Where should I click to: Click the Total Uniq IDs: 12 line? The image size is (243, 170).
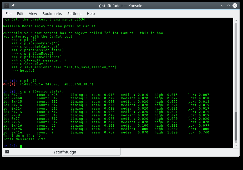click(22, 136)
